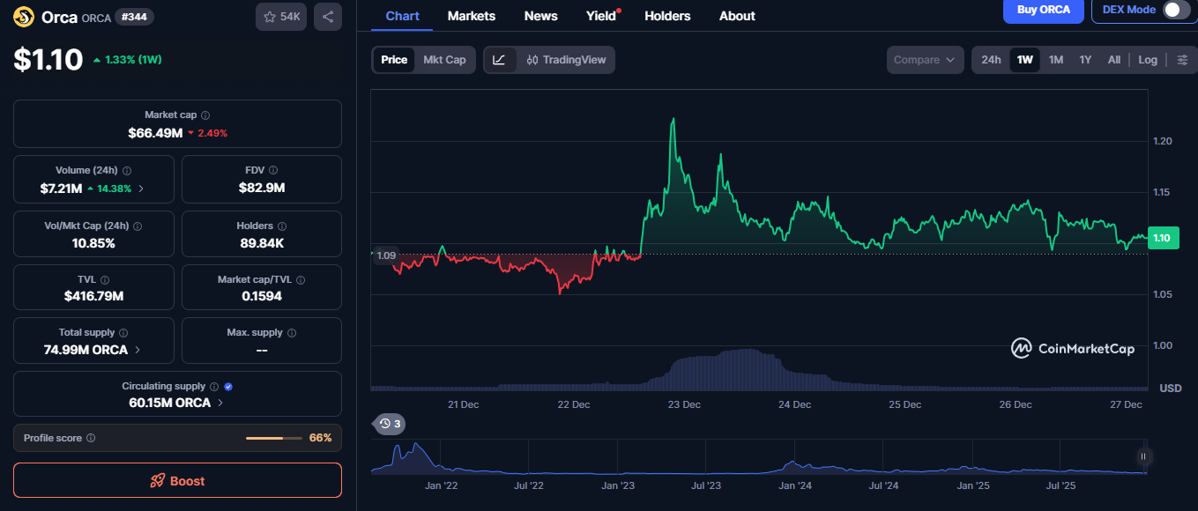Click the Buy ORCA button
1198x511 pixels.
pos(1043,11)
